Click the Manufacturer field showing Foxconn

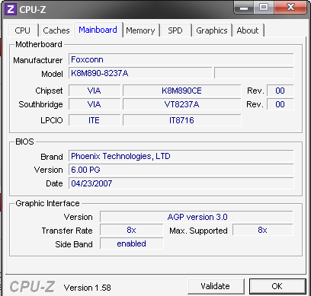point(181,59)
